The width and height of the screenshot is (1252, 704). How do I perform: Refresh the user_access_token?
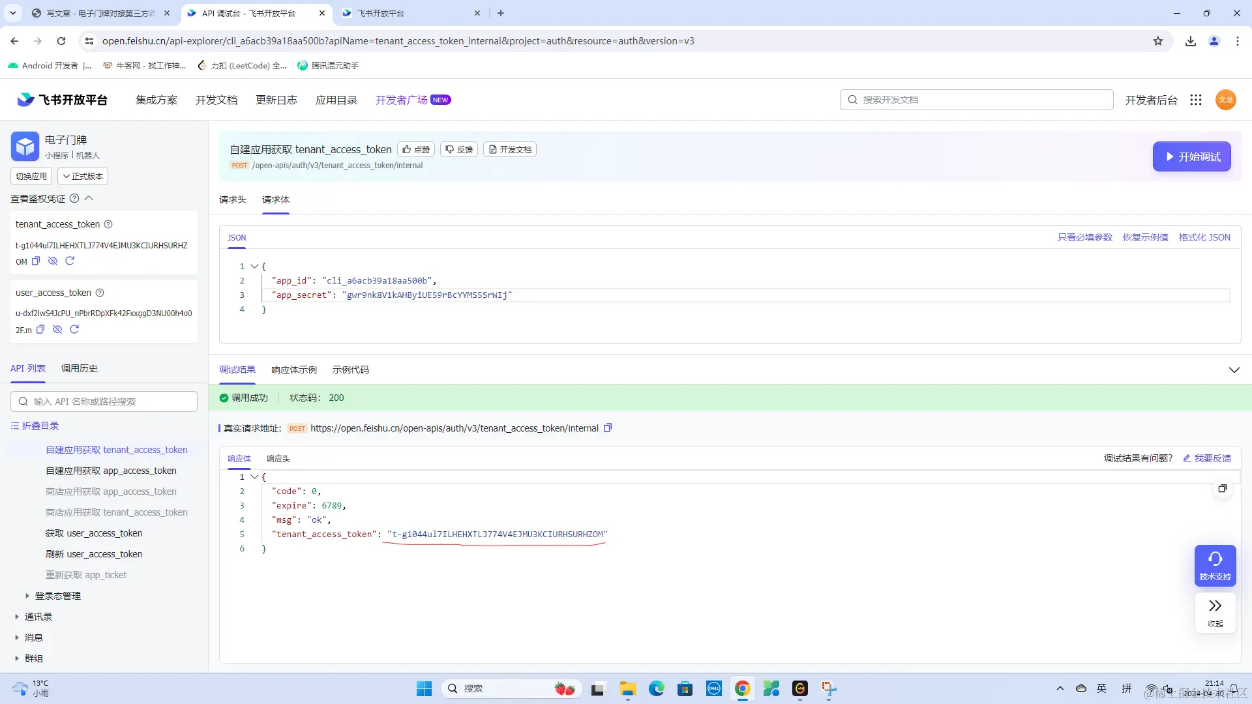coord(74,329)
